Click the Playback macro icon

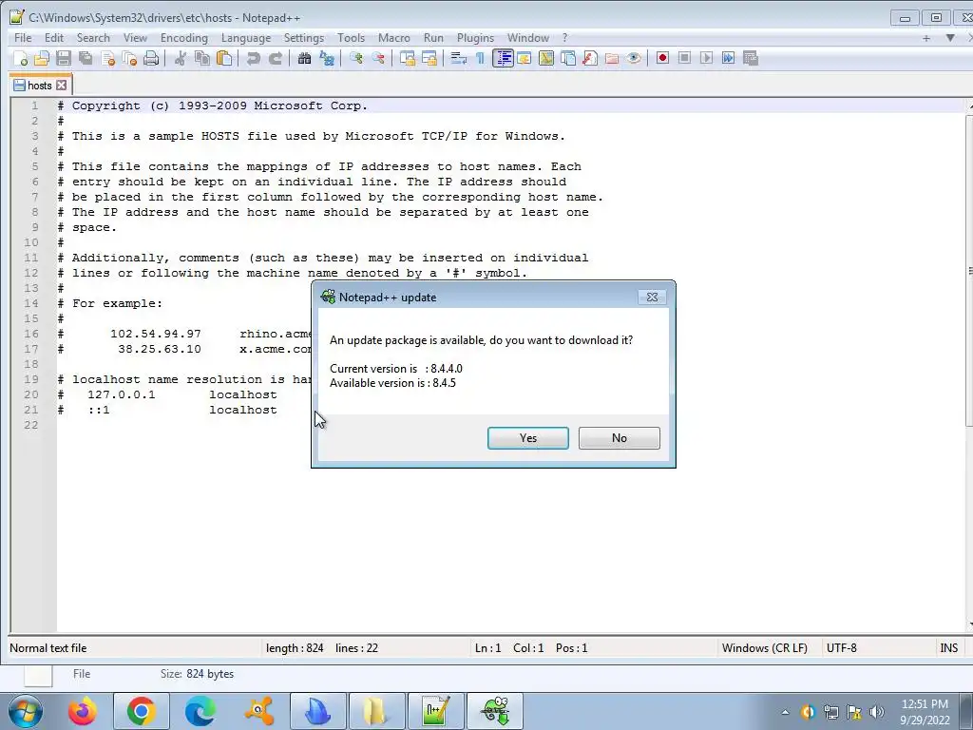tap(706, 58)
